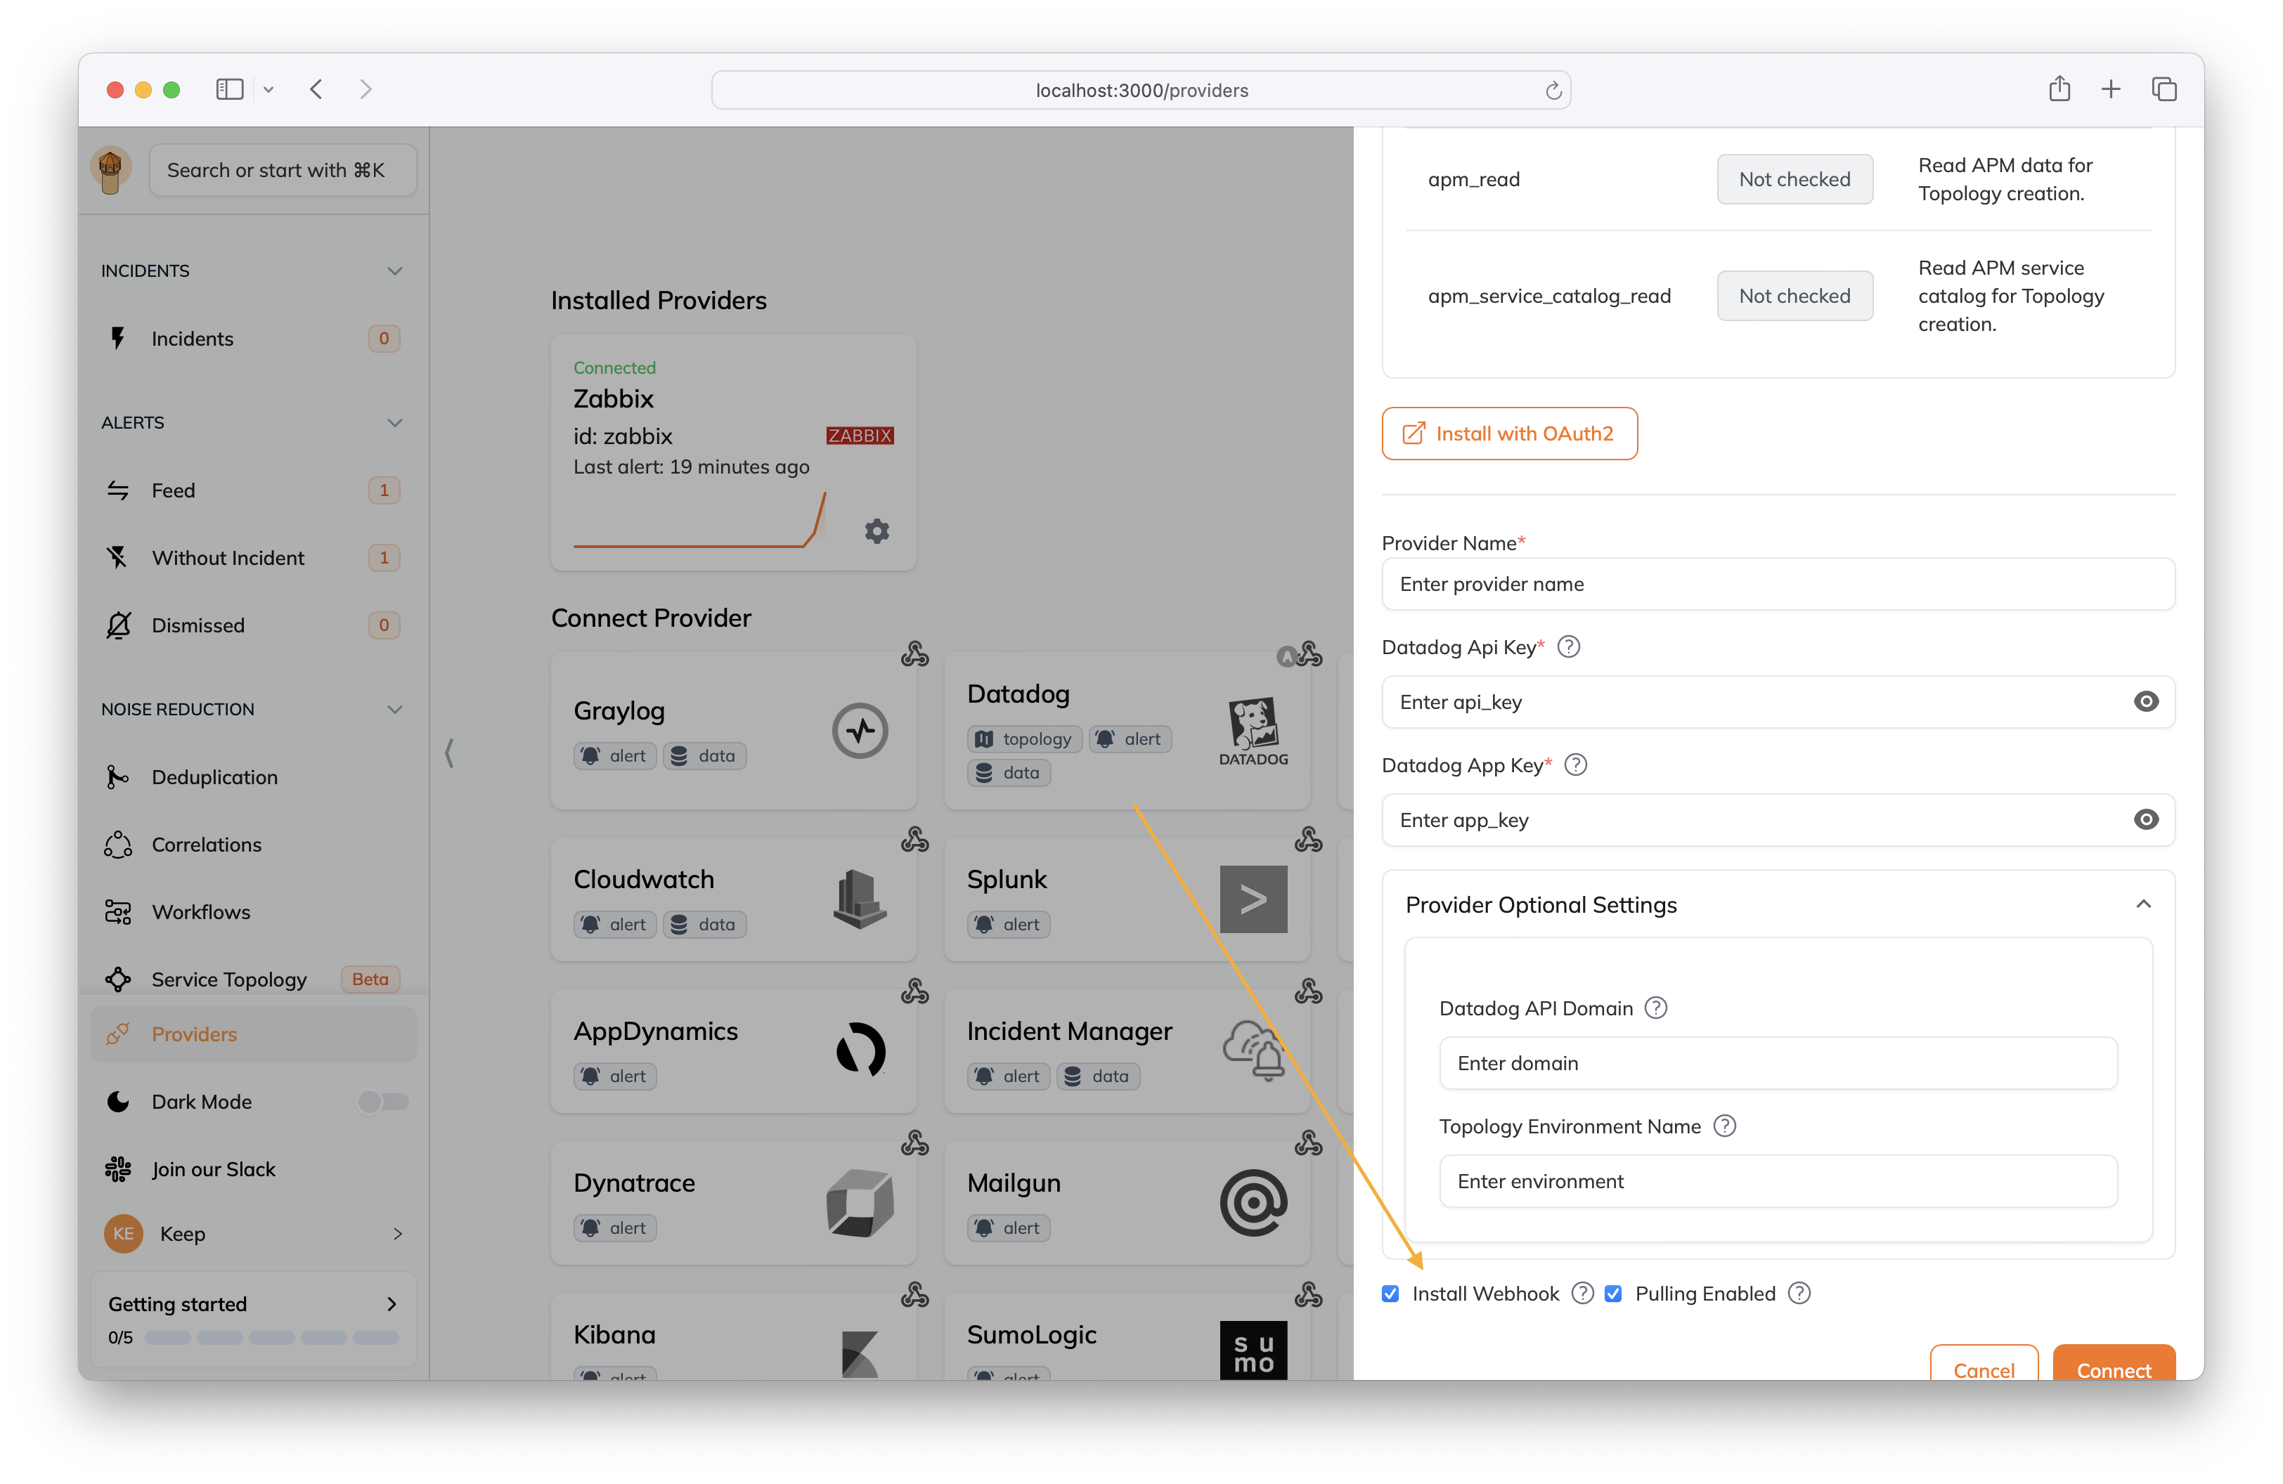
Task: Click Zabbix alert trend chart
Action: tap(699, 521)
